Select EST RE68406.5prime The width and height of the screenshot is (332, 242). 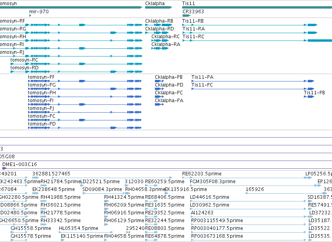(x=165, y=197)
